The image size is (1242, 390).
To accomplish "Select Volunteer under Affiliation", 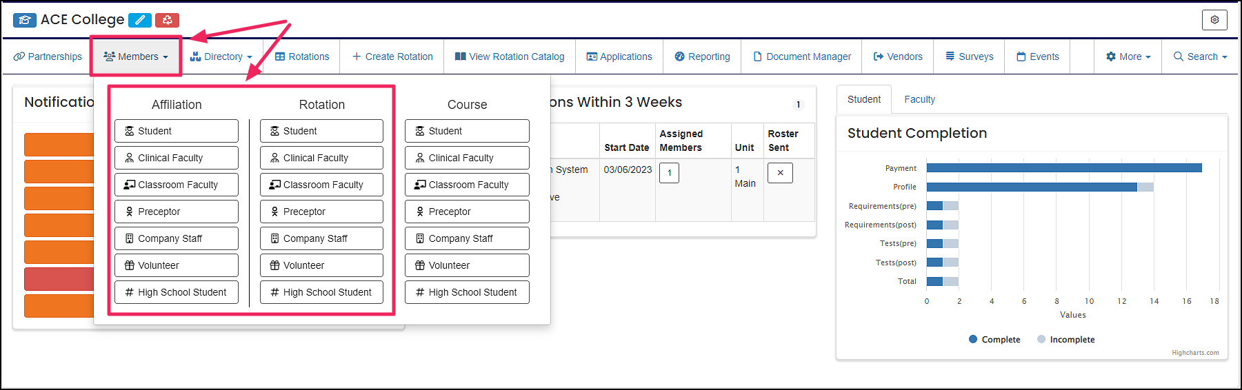I will click(177, 265).
